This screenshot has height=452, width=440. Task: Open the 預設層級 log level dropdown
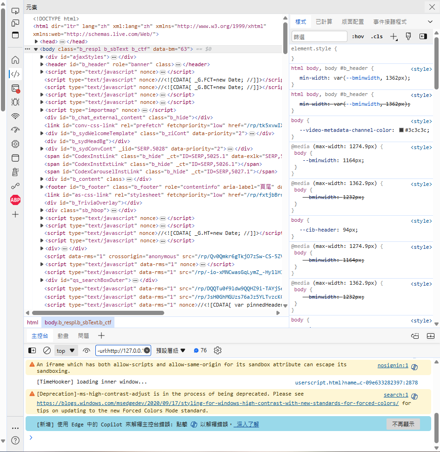pos(171,350)
